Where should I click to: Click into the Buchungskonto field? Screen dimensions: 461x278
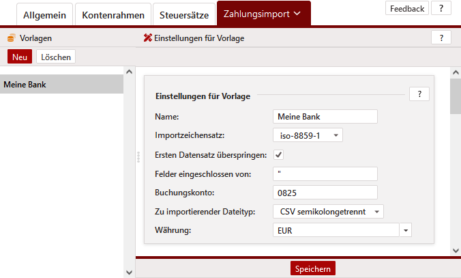point(325,193)
